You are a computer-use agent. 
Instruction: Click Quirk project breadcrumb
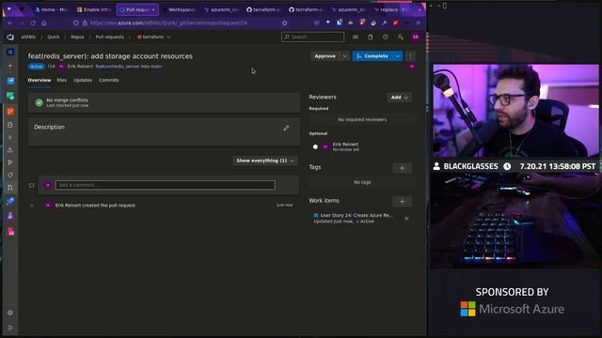point(54,38)
